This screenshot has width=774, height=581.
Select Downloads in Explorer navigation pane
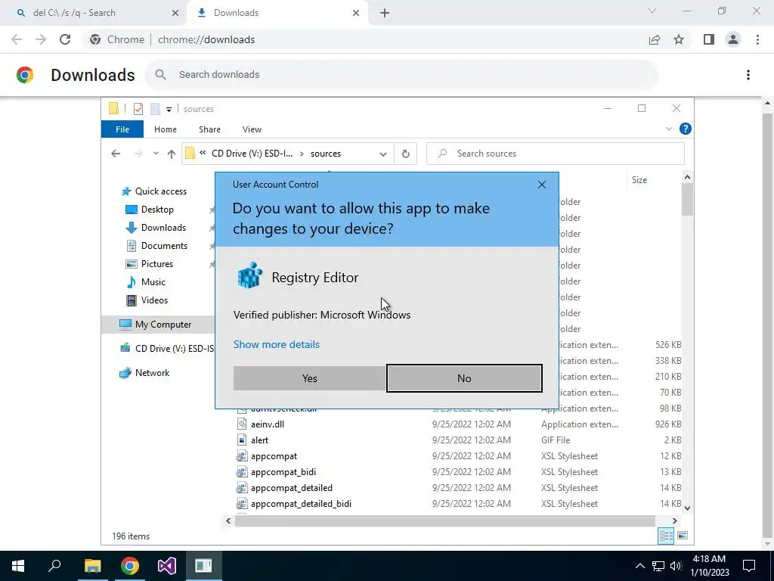point(163,228)
